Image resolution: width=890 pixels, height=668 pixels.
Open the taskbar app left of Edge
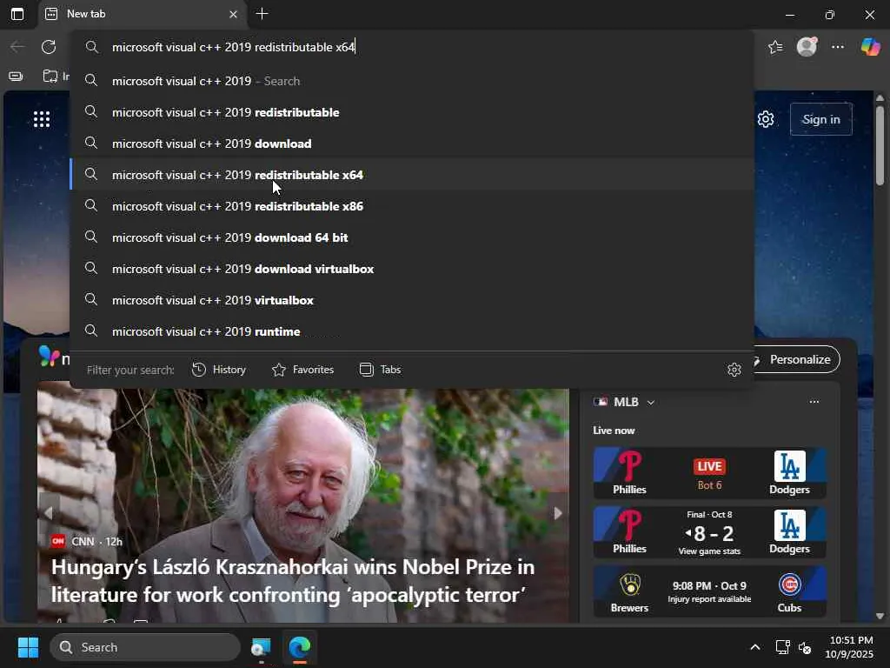(261, 647)
